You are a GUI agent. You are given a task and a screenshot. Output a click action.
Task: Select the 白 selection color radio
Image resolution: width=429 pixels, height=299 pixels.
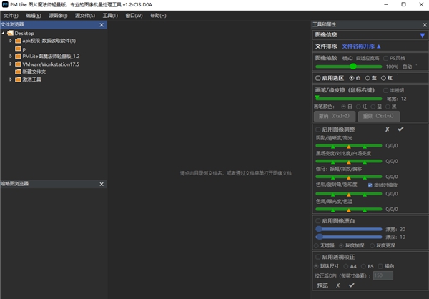pos(352,78)
